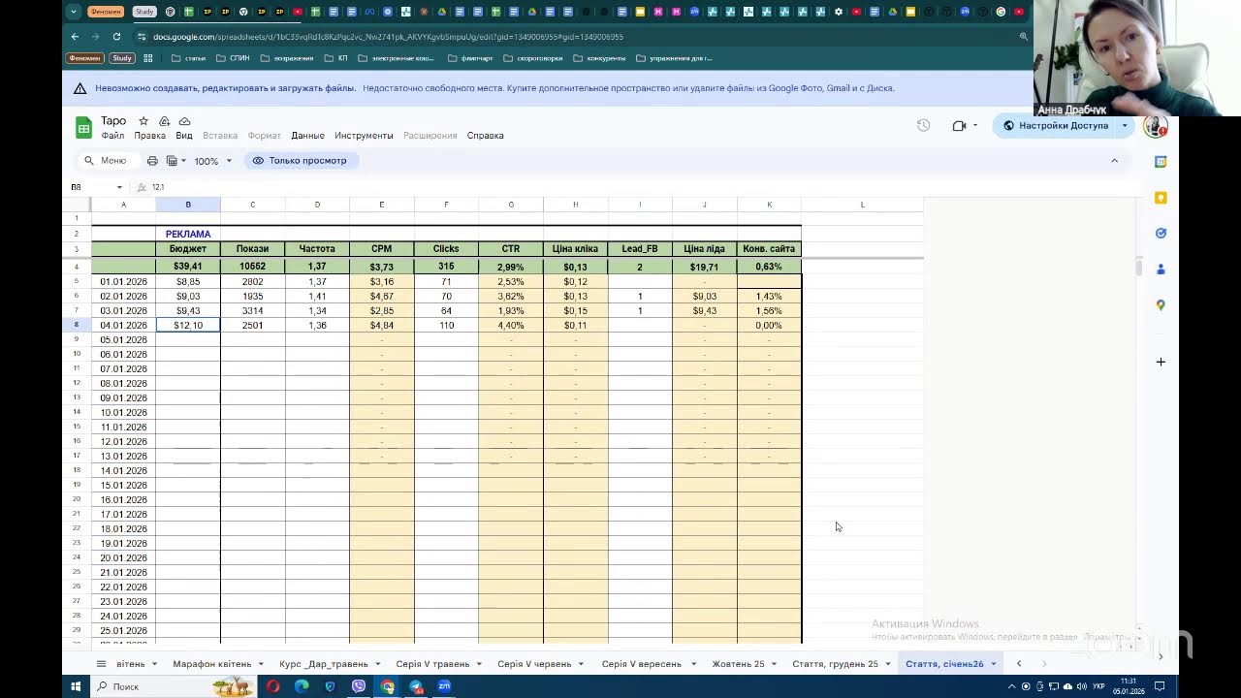Viewport: 1241px width, 698px height.
Task: Open Жовтень 25 tab menu arrow
Action: point(774,664)
